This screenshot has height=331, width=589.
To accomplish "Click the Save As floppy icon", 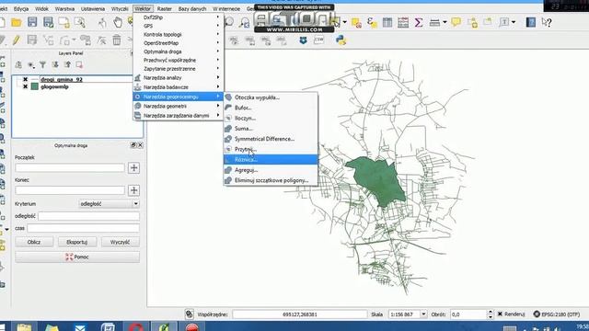I will 49,22.
